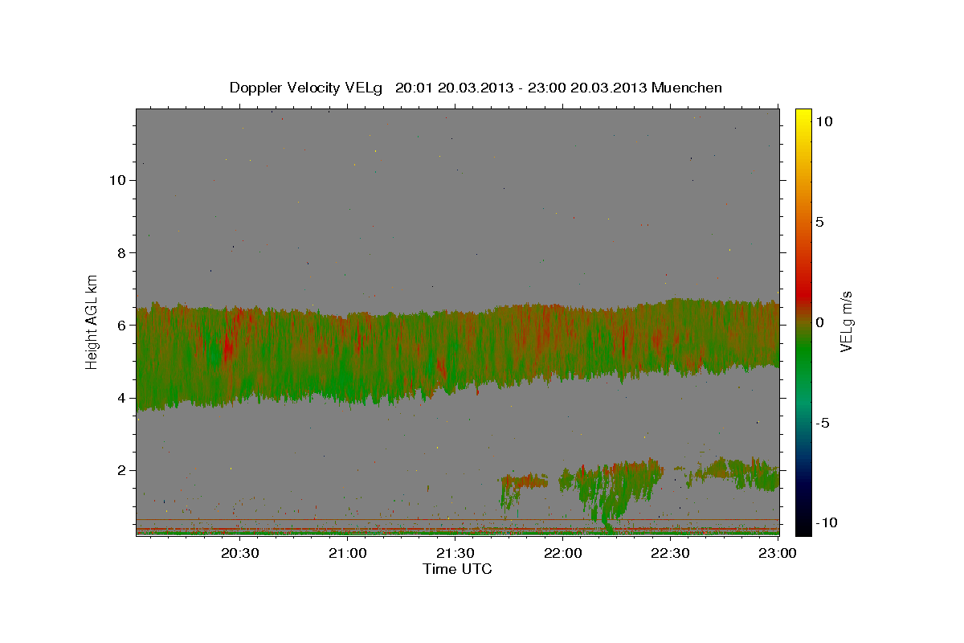This screenshot has width=964, height=643.
Task: Click the plot title 'Doppler Velocity VELg'
Action: point(307,88)
